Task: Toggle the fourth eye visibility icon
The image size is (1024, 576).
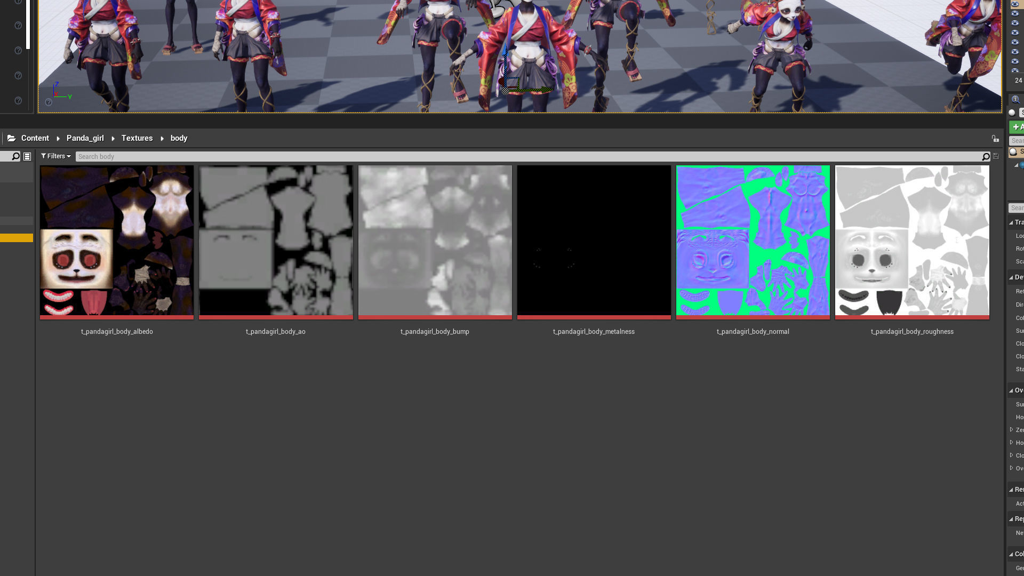Action: tap(1015, 33)
